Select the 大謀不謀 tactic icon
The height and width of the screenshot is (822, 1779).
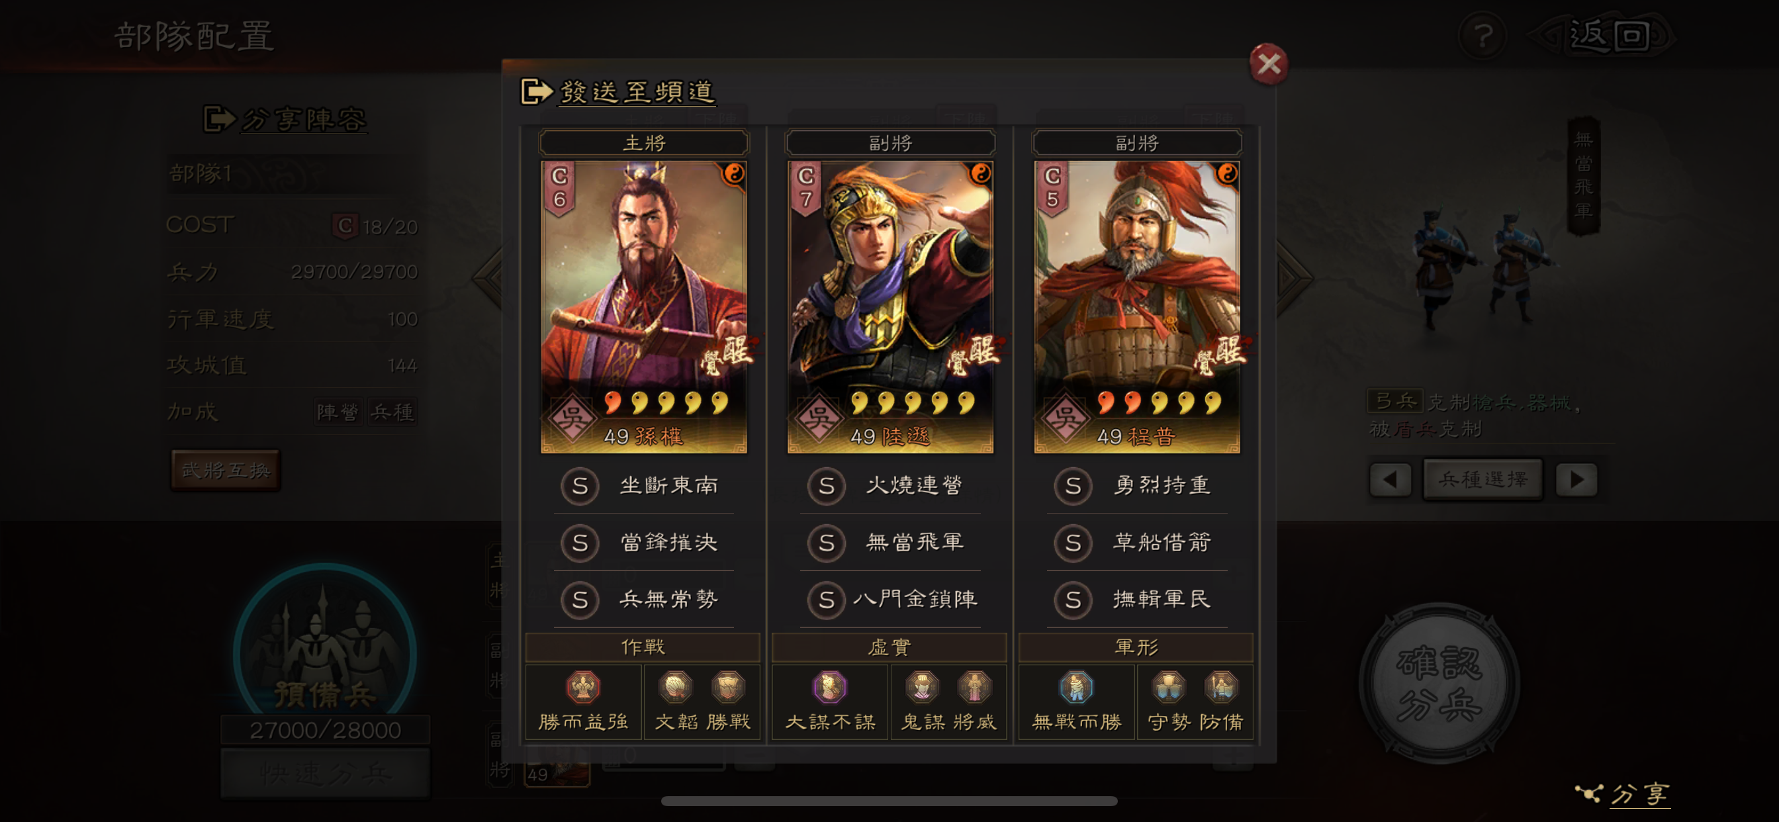point(829,687)
